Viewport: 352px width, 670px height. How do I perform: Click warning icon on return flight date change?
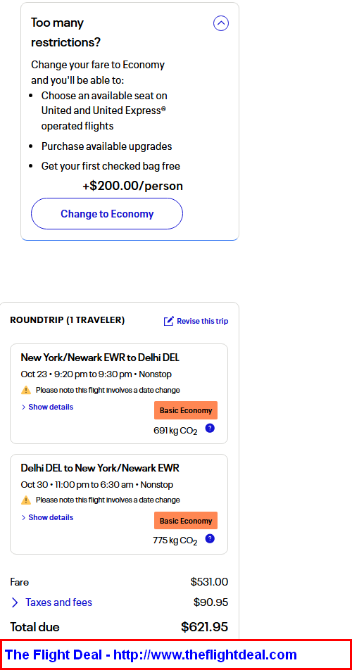click(x=26, y=500)
